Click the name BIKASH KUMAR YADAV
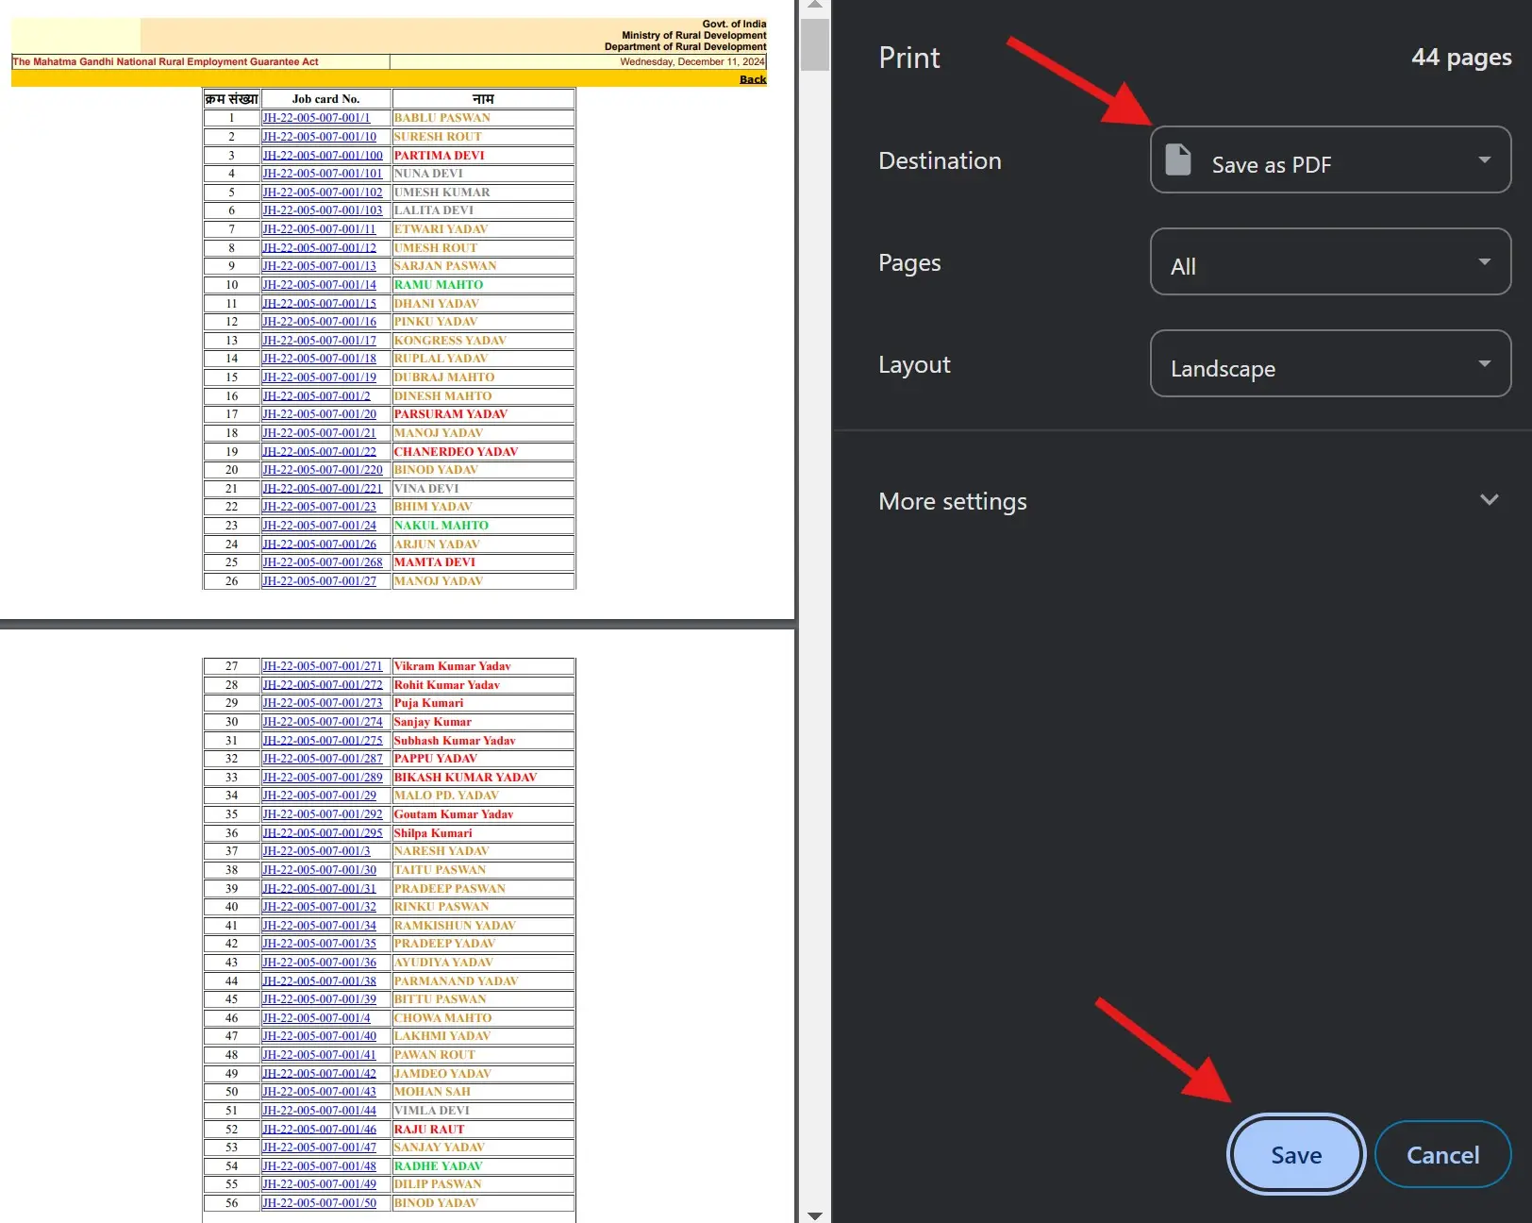 tap(466, 778)
